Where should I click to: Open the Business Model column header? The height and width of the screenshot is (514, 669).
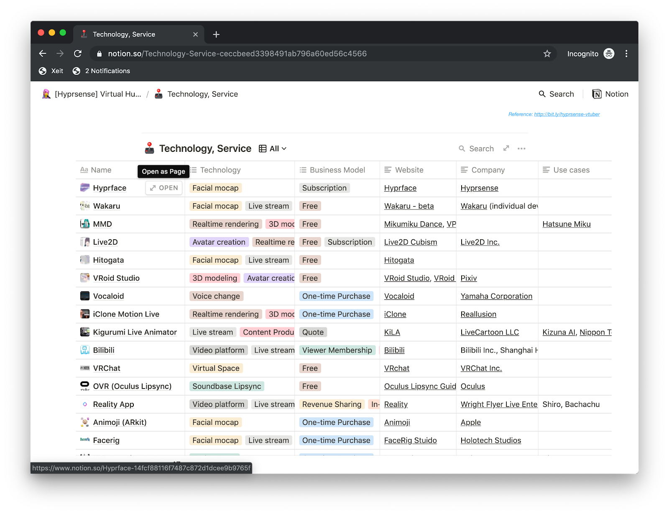[337, 170]
